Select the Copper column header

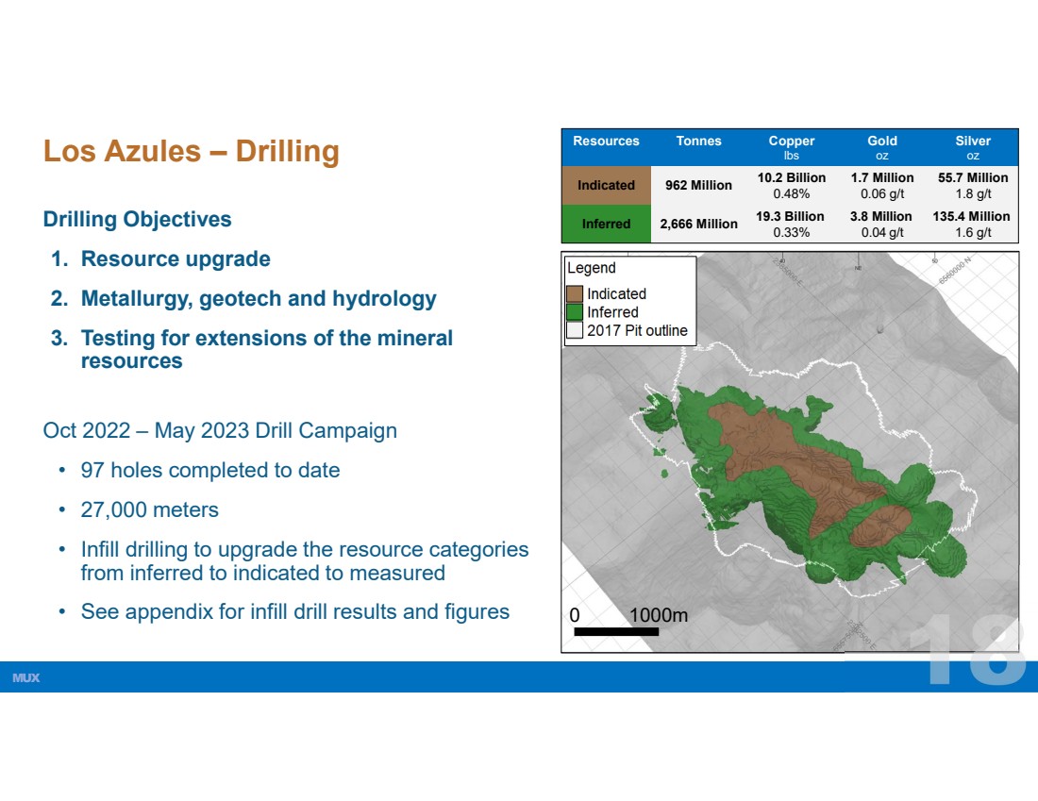(791, 147)
